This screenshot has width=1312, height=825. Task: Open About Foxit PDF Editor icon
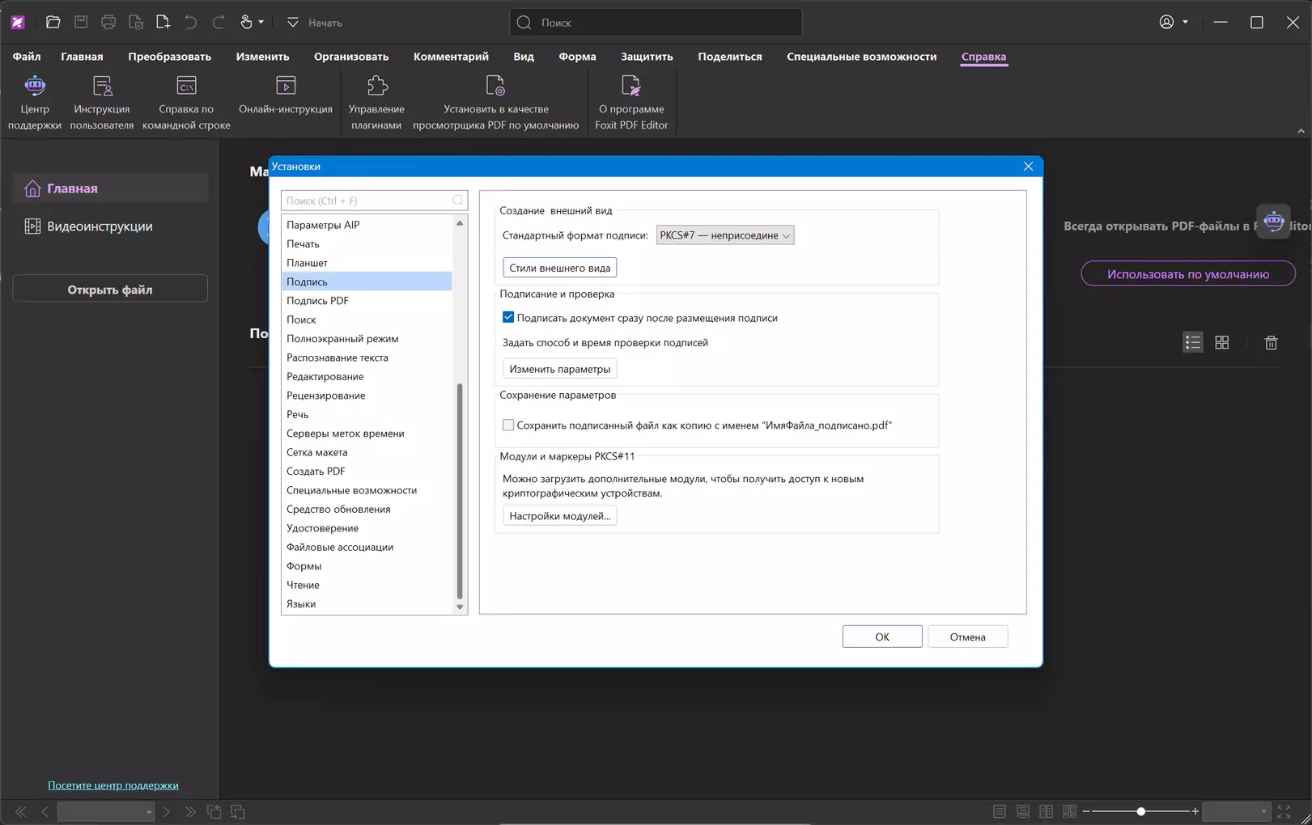click(631, 86)
